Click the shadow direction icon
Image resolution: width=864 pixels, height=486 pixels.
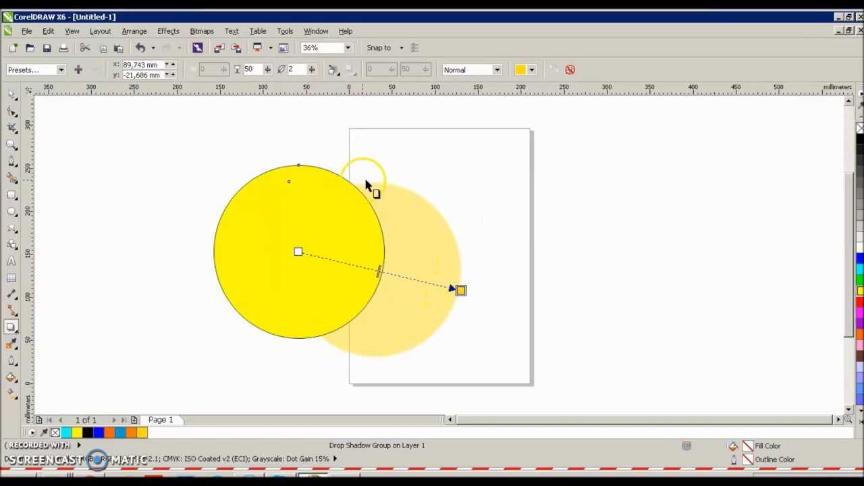(332, 70)
